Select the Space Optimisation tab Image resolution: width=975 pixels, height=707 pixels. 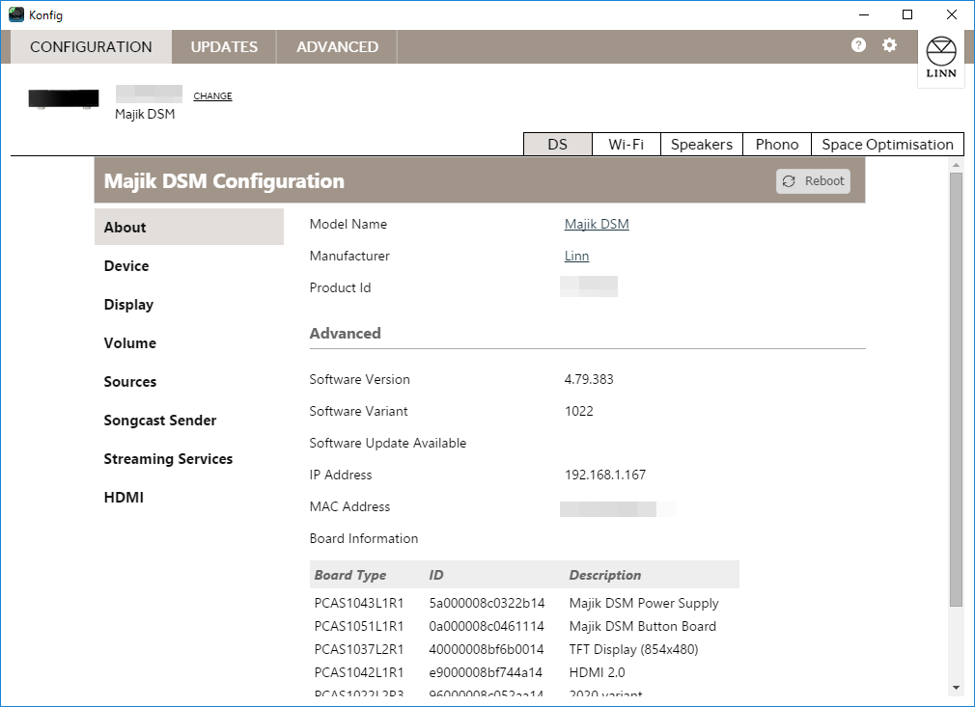[x=887, y=144]
